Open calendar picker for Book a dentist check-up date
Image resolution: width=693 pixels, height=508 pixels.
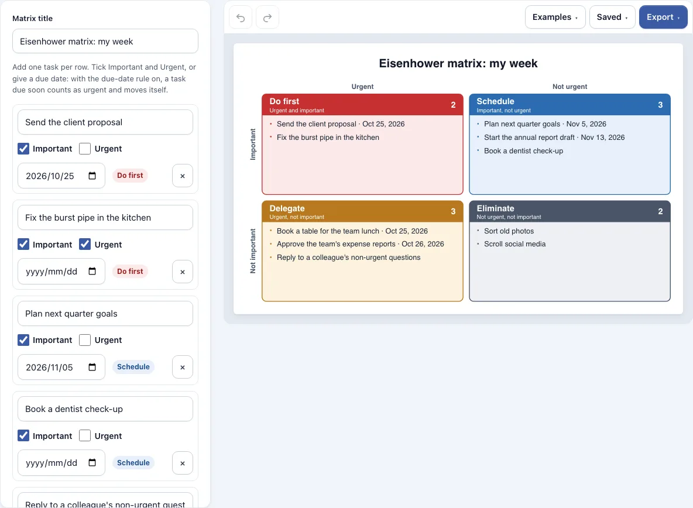[92, 462]
